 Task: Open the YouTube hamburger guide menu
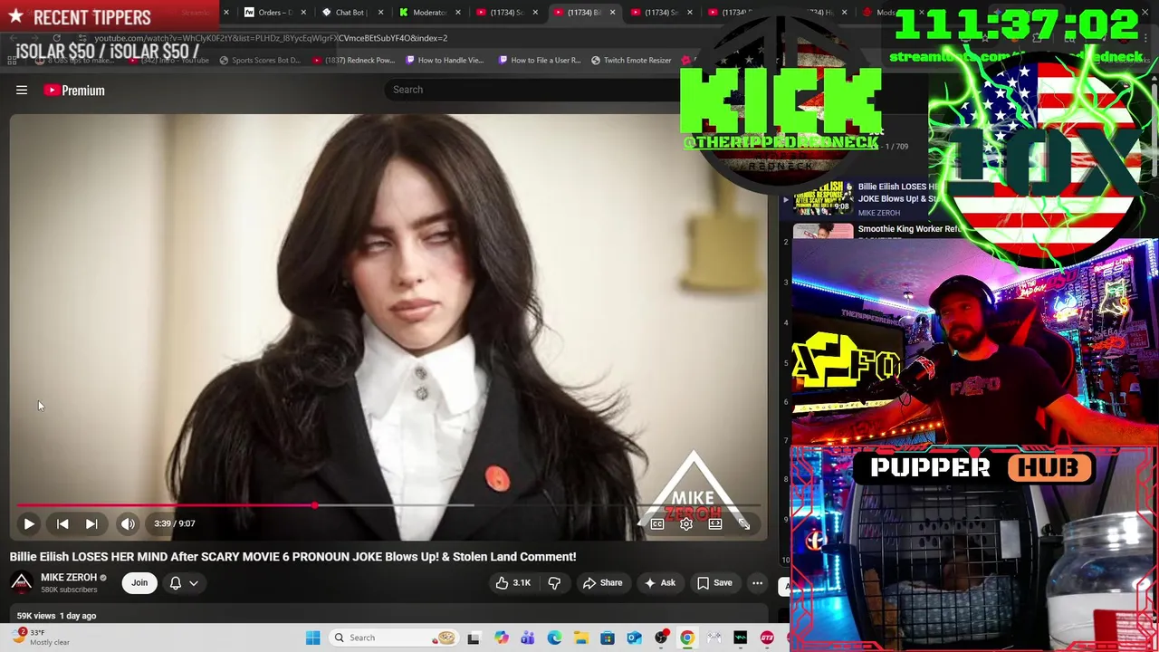click(x=22, y=90)
